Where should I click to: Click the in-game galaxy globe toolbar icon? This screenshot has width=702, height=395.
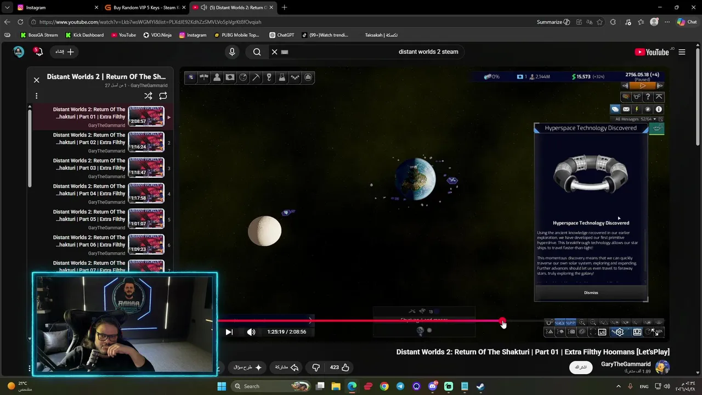point(191,77)
